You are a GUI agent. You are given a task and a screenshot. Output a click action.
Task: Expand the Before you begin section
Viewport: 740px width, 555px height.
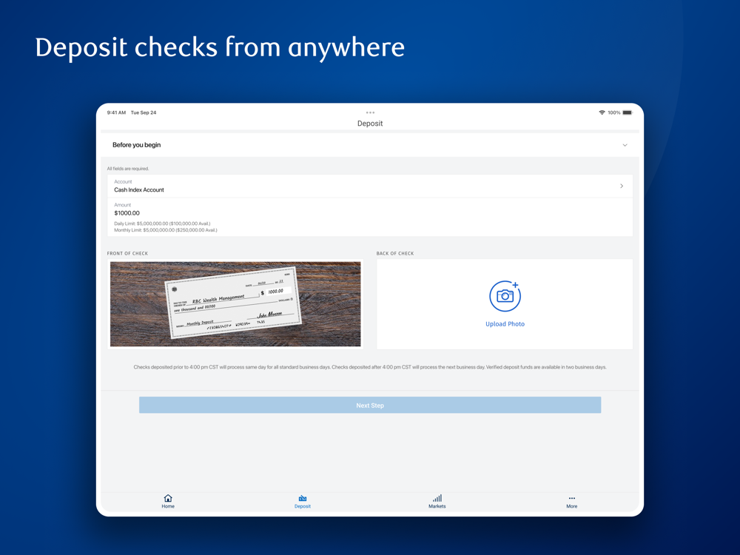pos(370,145)
